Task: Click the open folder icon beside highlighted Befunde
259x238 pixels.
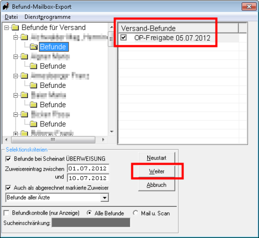Action: point(34,47)
